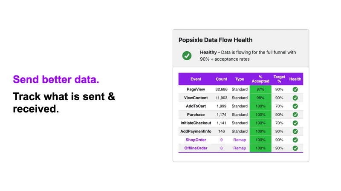The height and width of the screenshot is (191, 341).
Task: Select the Count column header
Action: pos(221,79)
